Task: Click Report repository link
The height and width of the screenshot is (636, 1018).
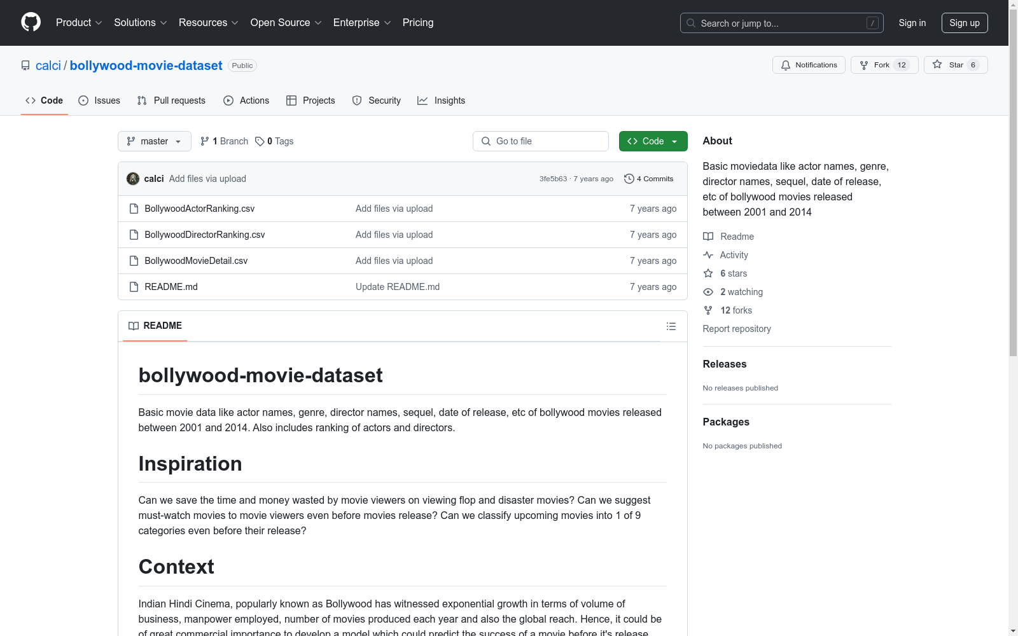Action: click(x=737, y=329)
